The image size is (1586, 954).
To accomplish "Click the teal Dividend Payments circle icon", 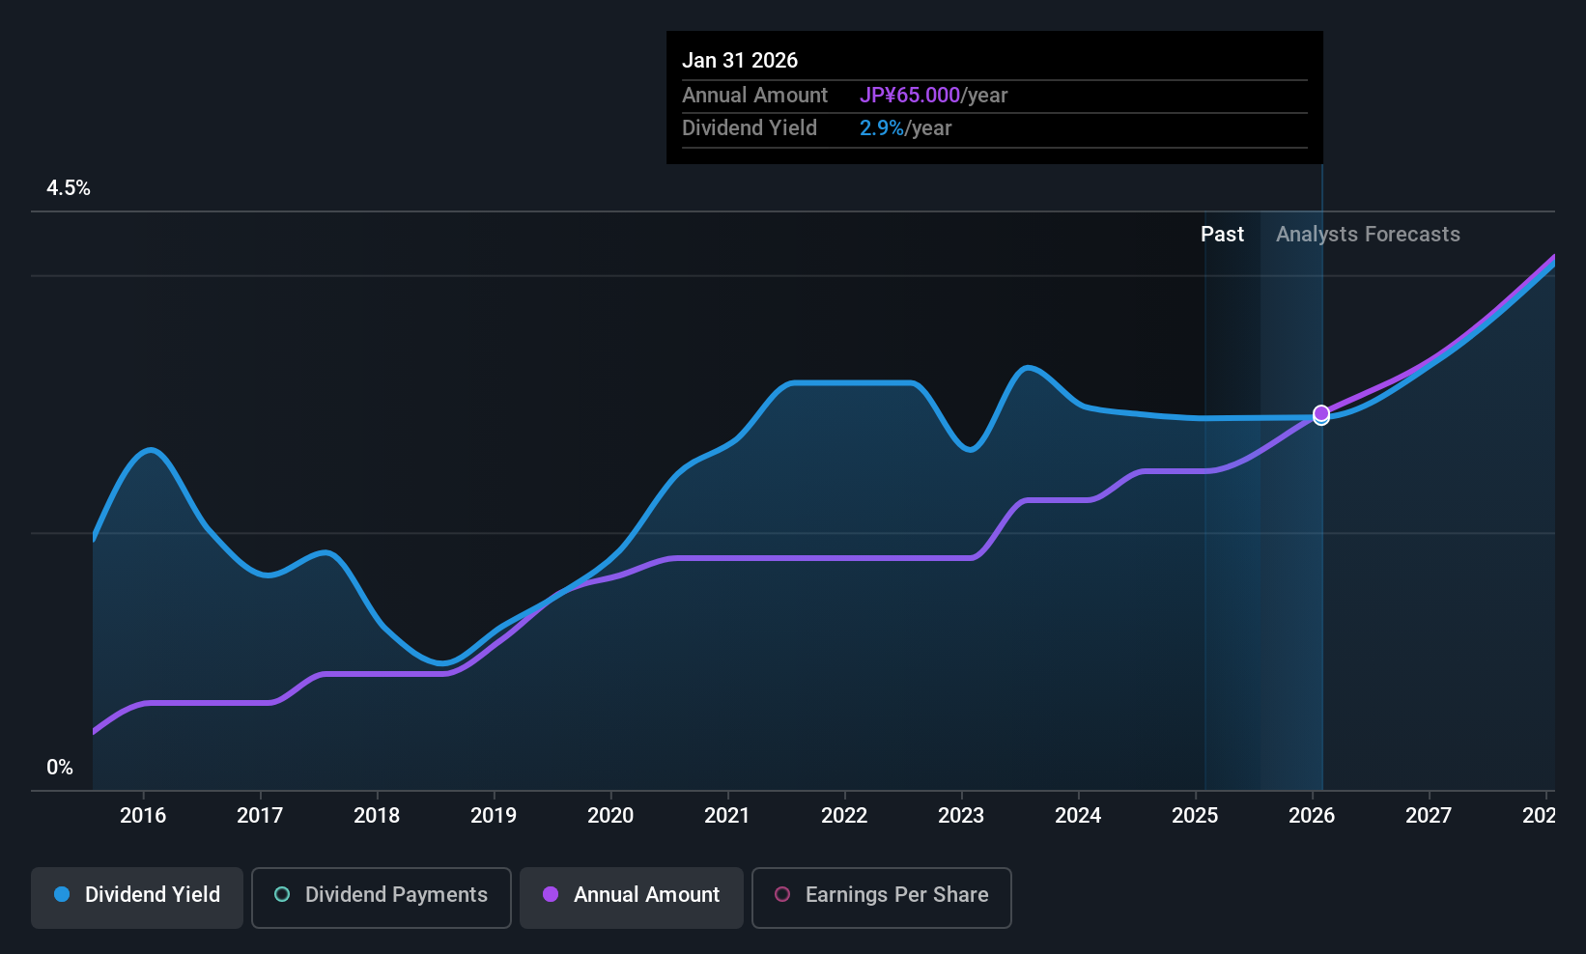I will [282, 894].
